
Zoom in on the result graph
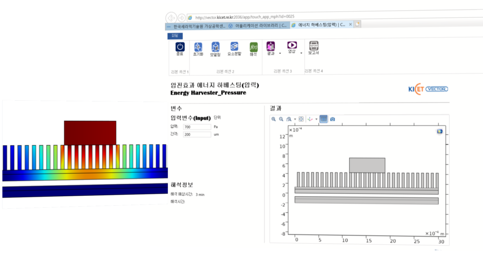point(274,119)
